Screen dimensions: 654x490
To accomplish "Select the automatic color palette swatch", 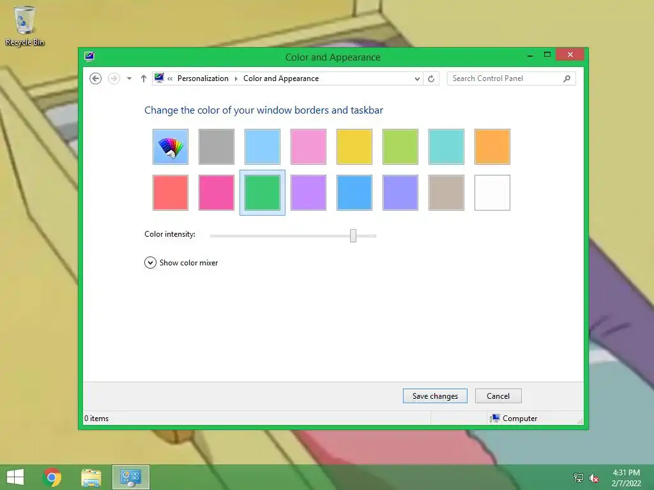I will [x=170, y=147].
